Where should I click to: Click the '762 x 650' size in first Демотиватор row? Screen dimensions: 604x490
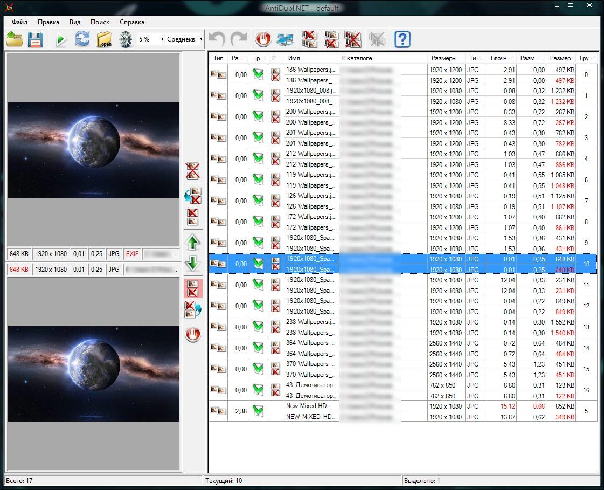coord(442,385)
